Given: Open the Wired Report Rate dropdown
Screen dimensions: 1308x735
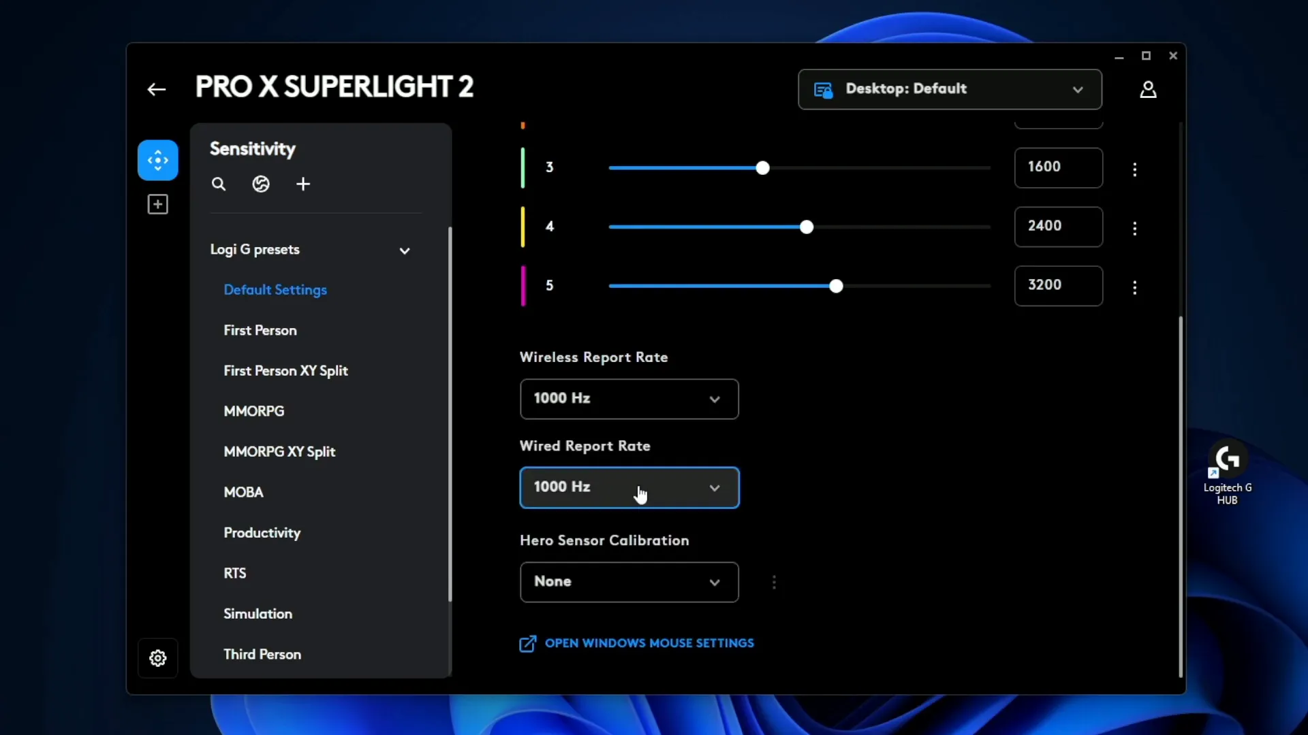Looking at the screenshot, I should point(629,487).
